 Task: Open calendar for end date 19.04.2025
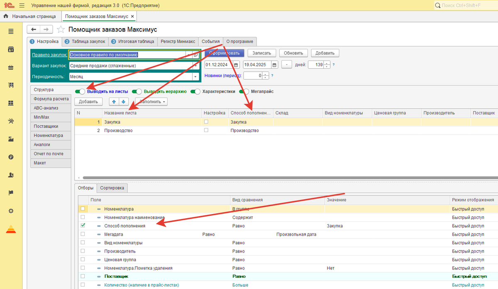pyautogui.click(x=274, y=65)
